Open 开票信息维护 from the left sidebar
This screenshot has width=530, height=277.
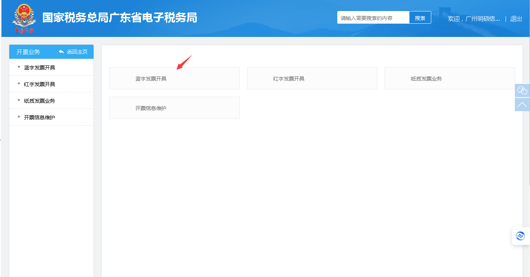pyautogui.click(x=40, y=117)
